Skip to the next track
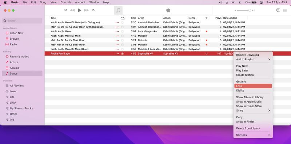Viewport: 291px width, 144px height. [86, 10]
